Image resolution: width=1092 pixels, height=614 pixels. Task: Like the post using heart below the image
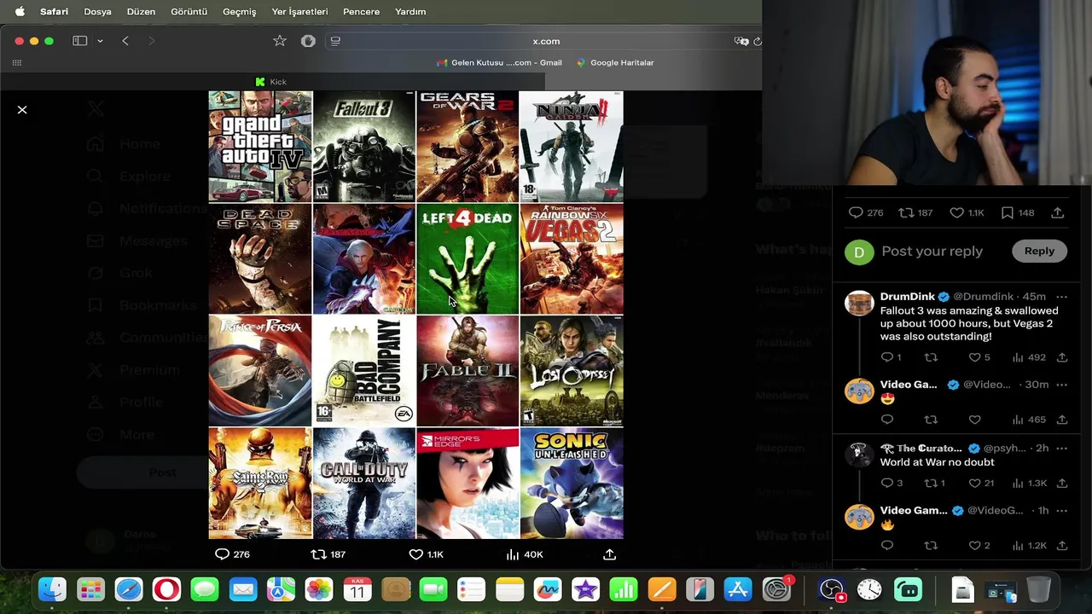tap(416, 554)
